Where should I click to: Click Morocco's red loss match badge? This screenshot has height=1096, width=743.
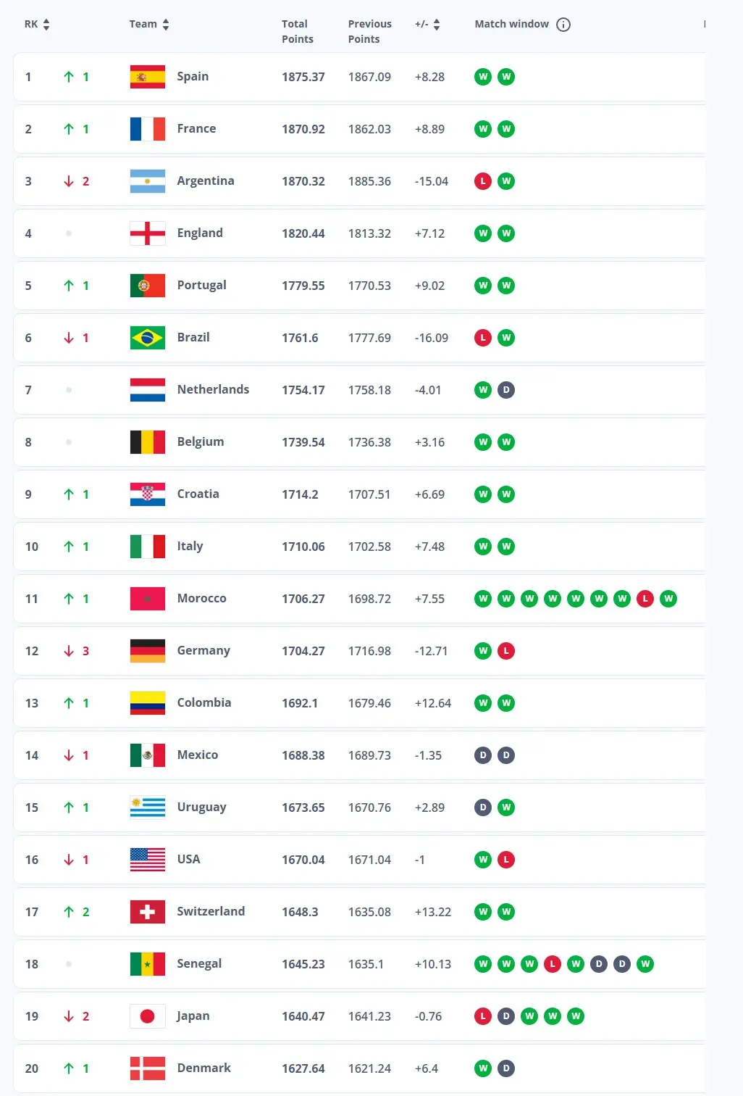pos(645,599)
